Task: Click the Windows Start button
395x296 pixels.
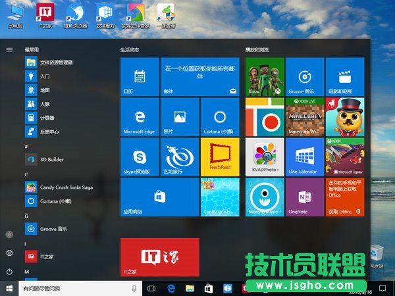Action: coord(9,289)
